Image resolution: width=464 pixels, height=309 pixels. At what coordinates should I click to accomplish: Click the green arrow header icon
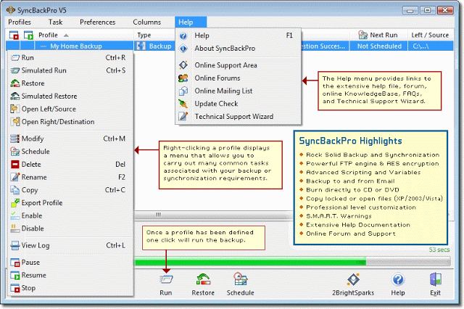click(28, 36)
